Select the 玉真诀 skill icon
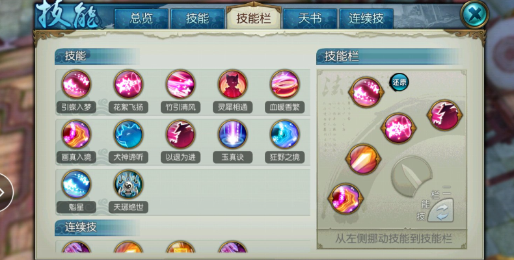Viewport: 514px width, 260px height. coord(232,135)
